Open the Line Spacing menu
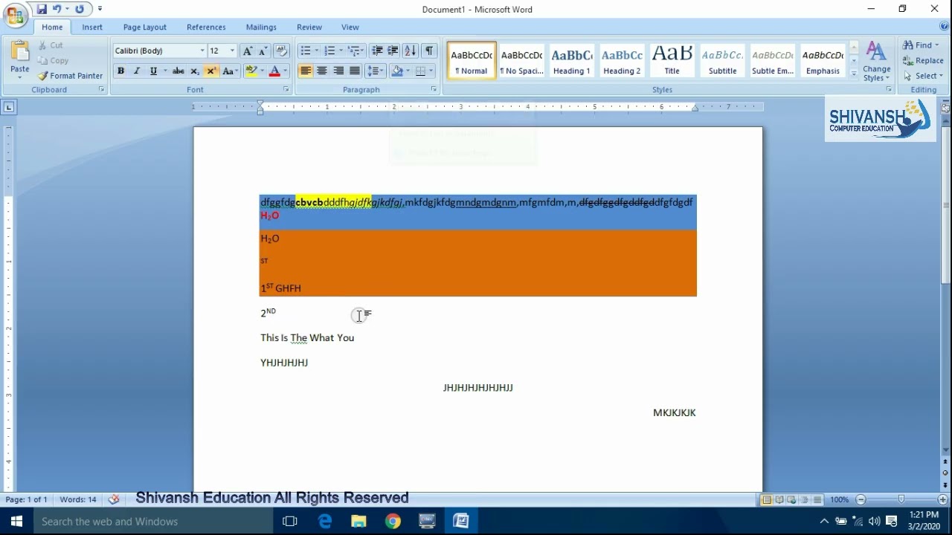This screenshot has width=952, height=535. 375,71
